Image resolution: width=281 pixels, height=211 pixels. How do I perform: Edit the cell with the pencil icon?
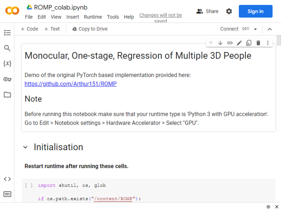pos(239,43)
